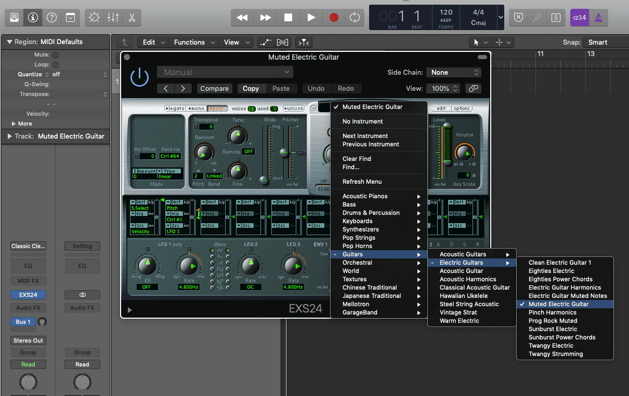Open the crosshair secondary tool selector
The width and height of the screenshot is (629, 396).
pyautogui.click(x=503, y=42)
